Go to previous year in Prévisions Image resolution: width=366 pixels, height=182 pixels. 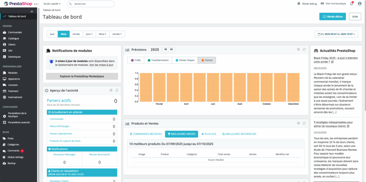coord(165,50)
